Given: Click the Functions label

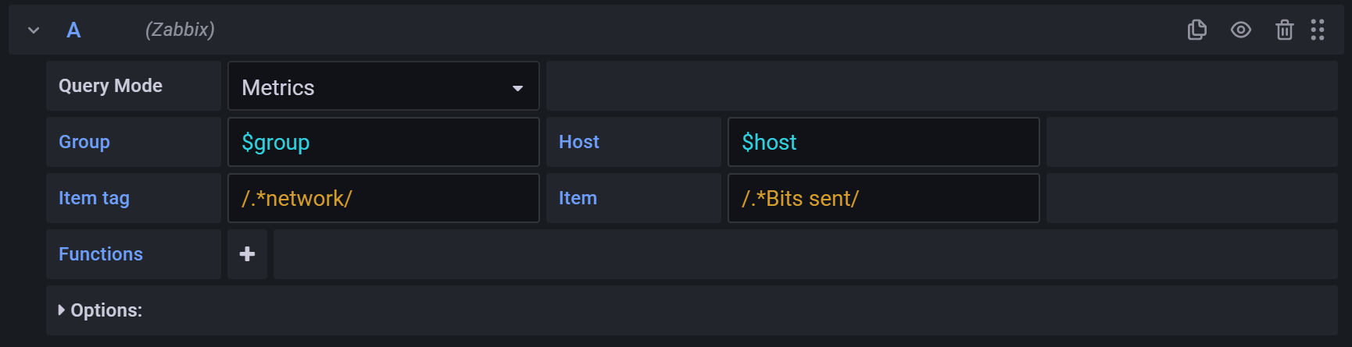Looking at the screenshot, I should click(x=101, y=254).
